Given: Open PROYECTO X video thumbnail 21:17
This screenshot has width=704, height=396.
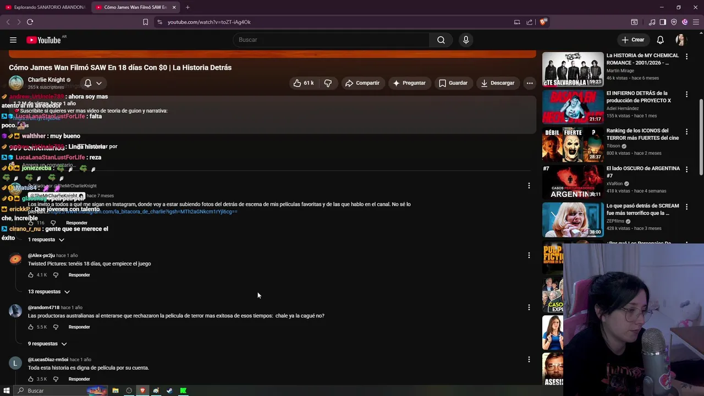Looking at the screenshot, I should [x=573, y=107].
